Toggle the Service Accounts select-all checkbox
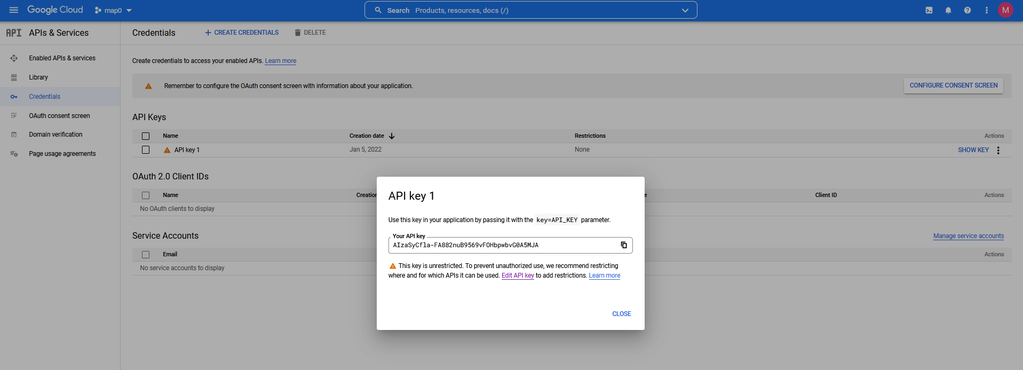Viewport: 1023px width, 370px height. click(146, 255)
